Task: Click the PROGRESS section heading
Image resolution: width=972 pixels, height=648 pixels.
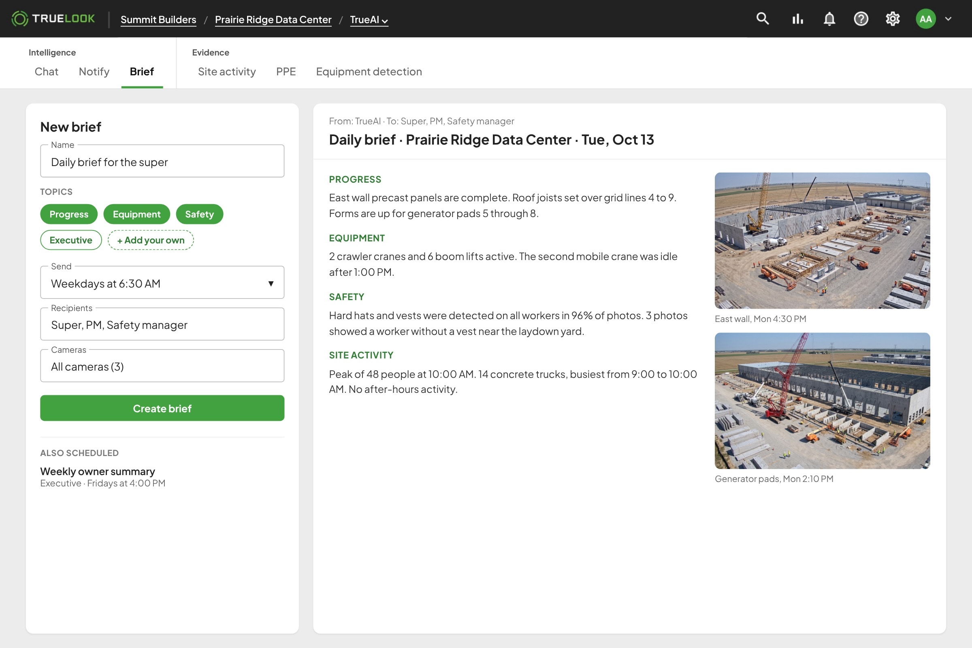Action: coord(355,179)
